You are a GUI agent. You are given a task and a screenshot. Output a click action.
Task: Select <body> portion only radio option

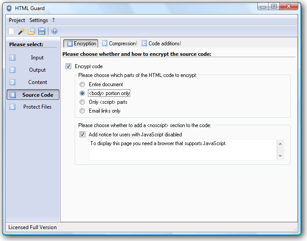(82, 93)
